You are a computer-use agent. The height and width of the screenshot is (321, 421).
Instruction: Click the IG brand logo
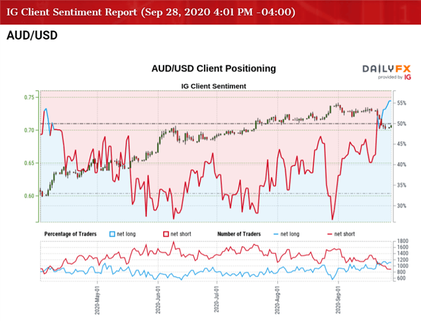tap(407, 77)
